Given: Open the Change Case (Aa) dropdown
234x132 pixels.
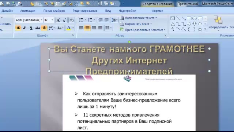Looking at the screenshot, I should [60, 28].
